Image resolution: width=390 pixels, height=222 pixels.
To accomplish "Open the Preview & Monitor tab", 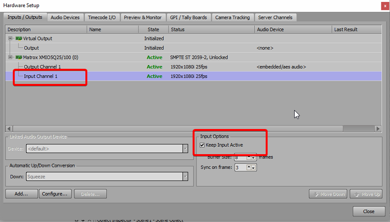I will tap(143, 18).
